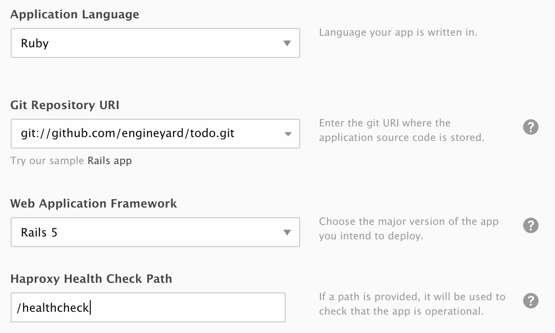Click the "Web Application Framework" label
The image size is (555, 333).
[x=94, y=204]
